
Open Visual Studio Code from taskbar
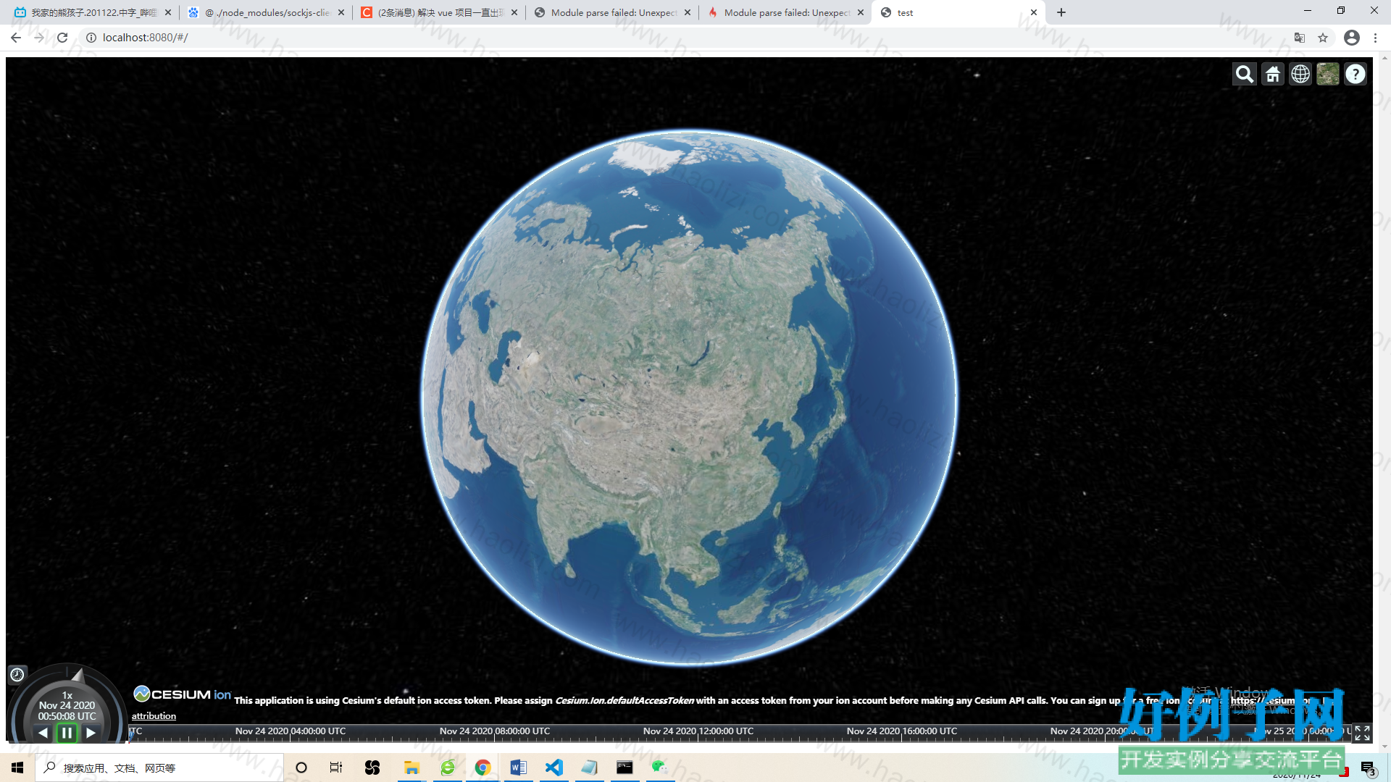click(x=554, y=768)
